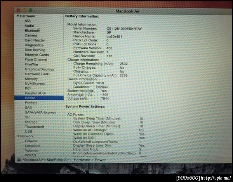Viewport: 233px width, 182px height.
Task: Open the Graphics/Displays entry
Action: (39, 69)
